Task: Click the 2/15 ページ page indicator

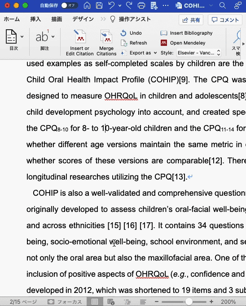Action: (x=23, y=301)
